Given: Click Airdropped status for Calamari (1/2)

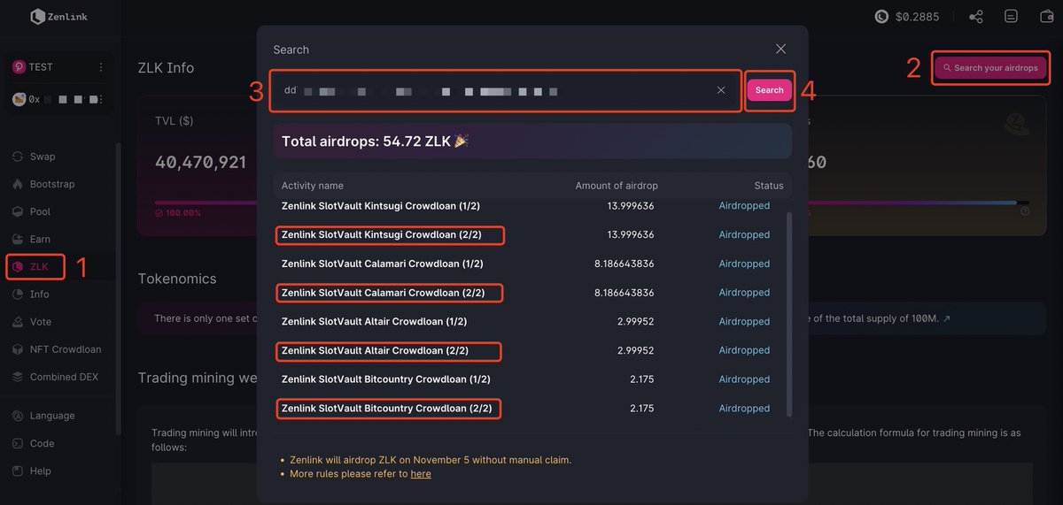Looking at the screenshot, I should (744, 264).
